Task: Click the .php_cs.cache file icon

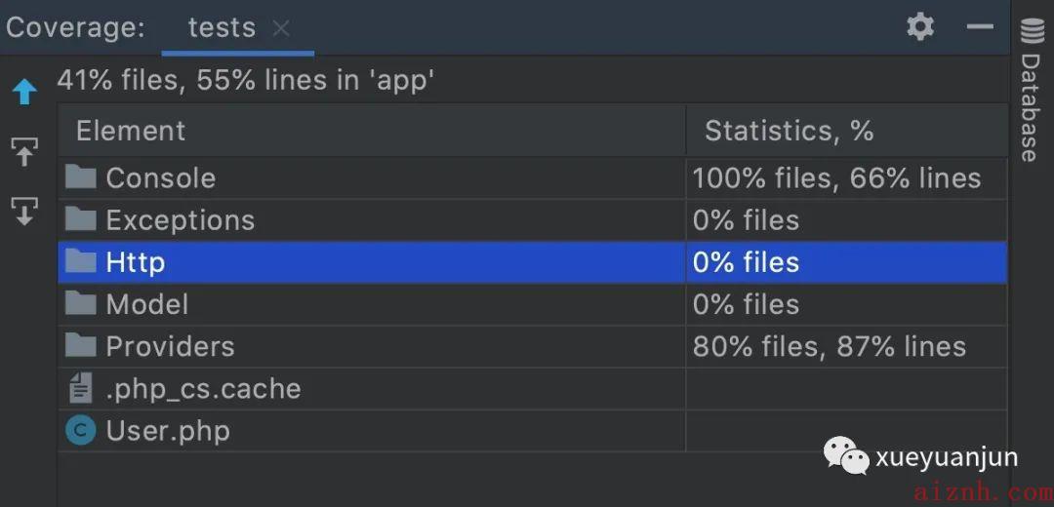Action: [x=81, y=389]
